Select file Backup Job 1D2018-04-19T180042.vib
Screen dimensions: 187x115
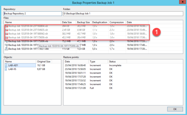[28, 34]
